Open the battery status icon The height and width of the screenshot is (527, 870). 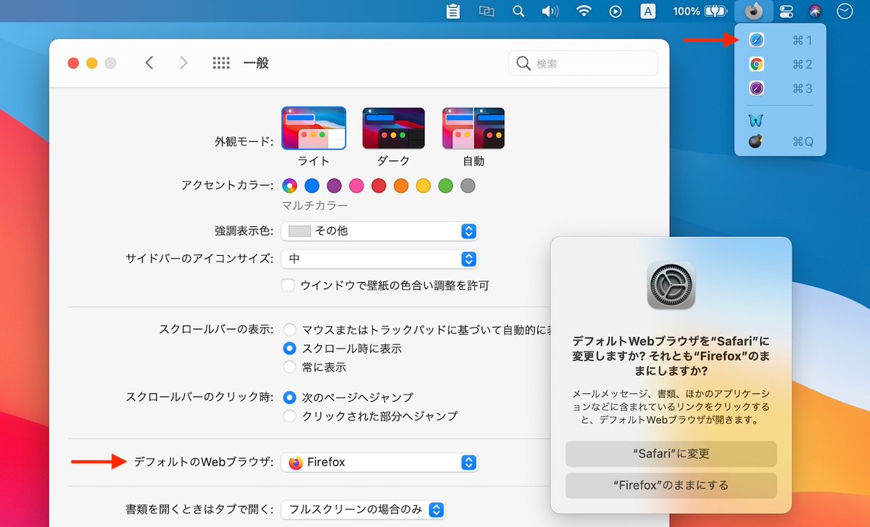717,11
